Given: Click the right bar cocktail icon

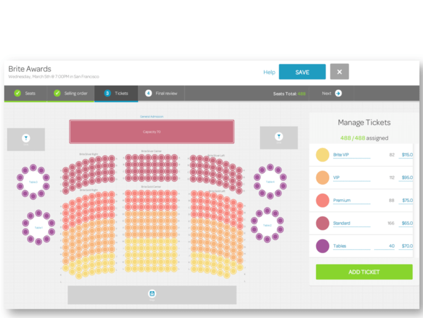Looking at the screenshot, I should pyautogui.click(x=279, y=136).
